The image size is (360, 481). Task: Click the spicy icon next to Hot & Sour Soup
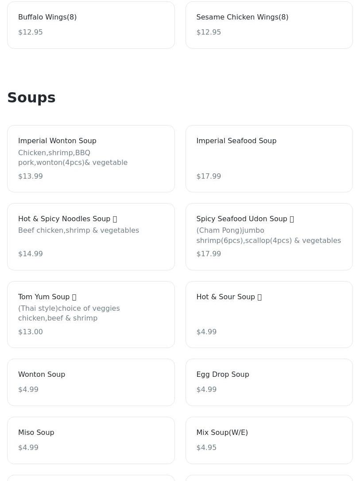pos(259,297)
